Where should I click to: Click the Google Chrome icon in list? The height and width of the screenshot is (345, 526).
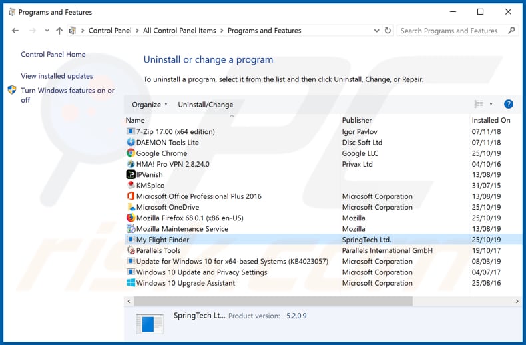tap(131, 153)
